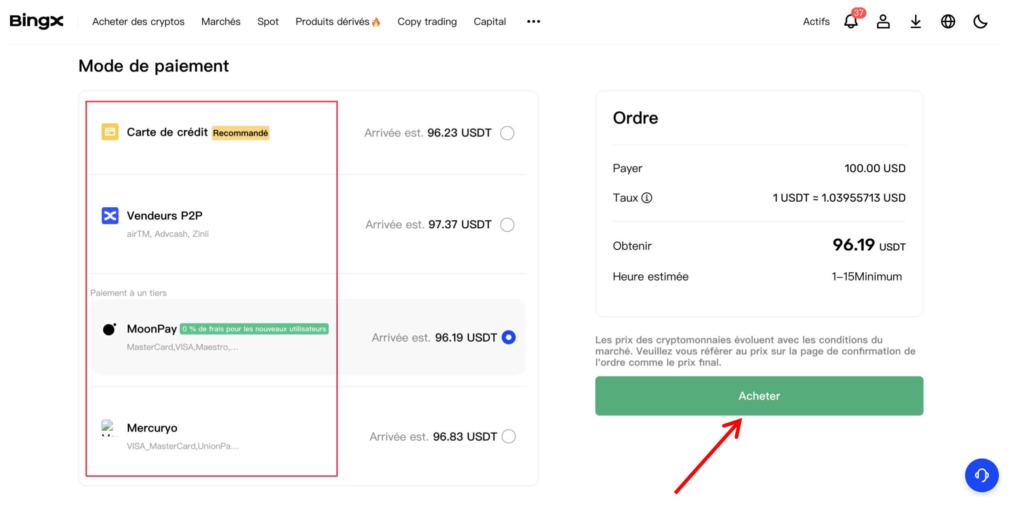Select the Vendeurs P2P radio button
The width and height of the screenshot is (1010, 513).
(507, 225)
